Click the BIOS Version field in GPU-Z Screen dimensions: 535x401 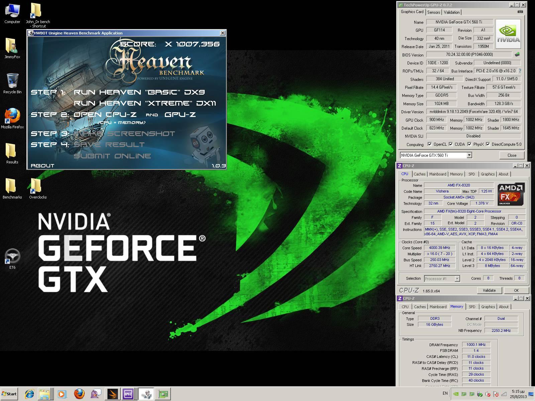click(469, 54)
